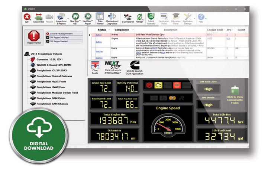Select Freightliner SAM Cabin
This screenshot has width=265, height=179.
pos(51,98)
